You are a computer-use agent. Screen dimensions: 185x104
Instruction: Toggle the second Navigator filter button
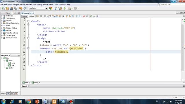[x=12, y=94]
